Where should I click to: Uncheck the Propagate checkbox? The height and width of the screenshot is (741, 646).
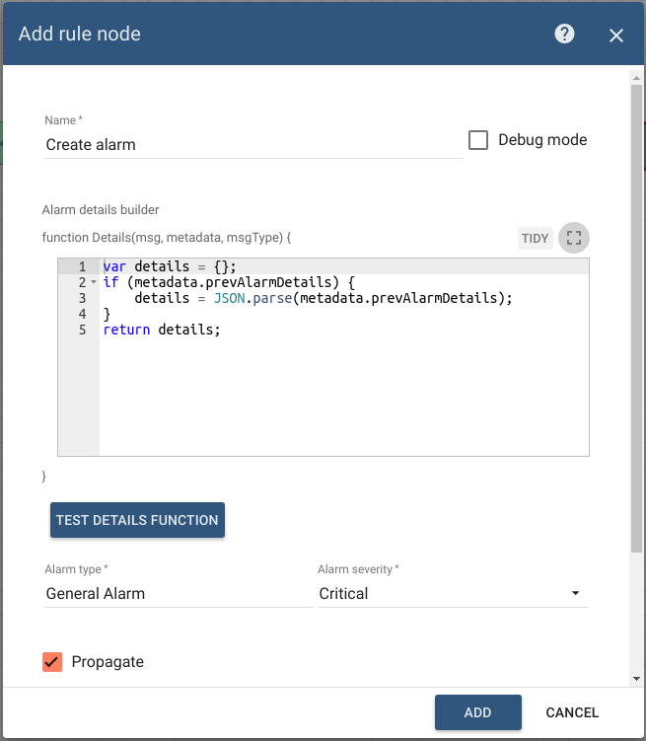(53, 662)
